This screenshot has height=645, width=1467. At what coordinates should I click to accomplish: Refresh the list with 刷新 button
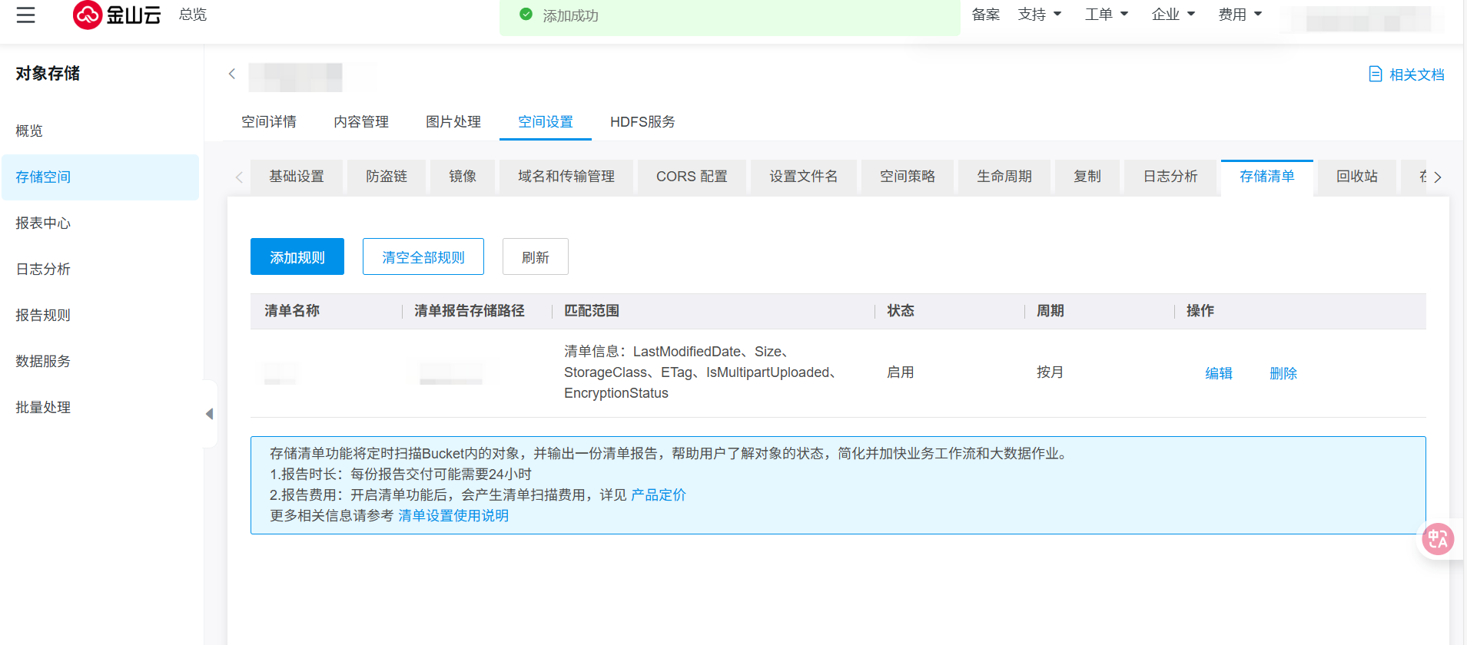[x=535, y=257]
